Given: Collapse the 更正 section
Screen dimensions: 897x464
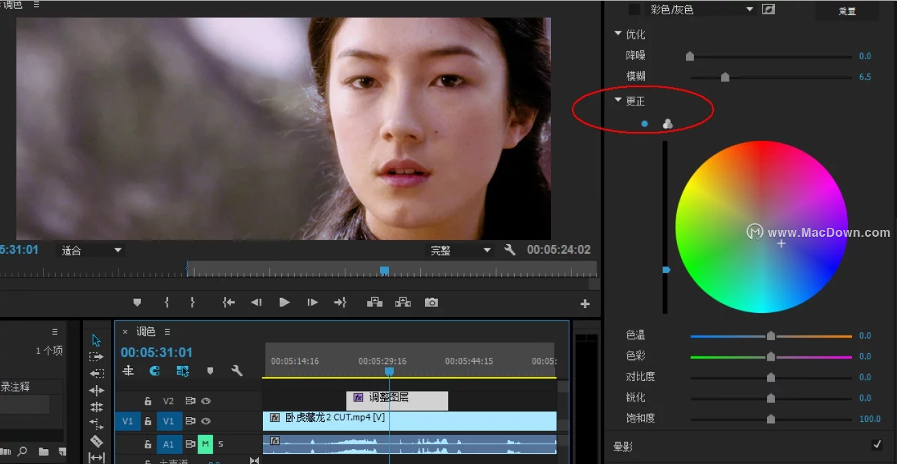Looking at the screenshot, I should click(x=618, y=100).
